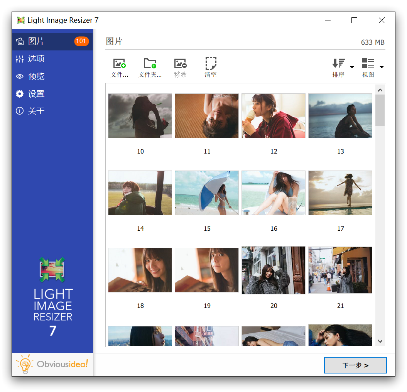
Task: Click the add files (文件) icon
Action: click(119, 64)
